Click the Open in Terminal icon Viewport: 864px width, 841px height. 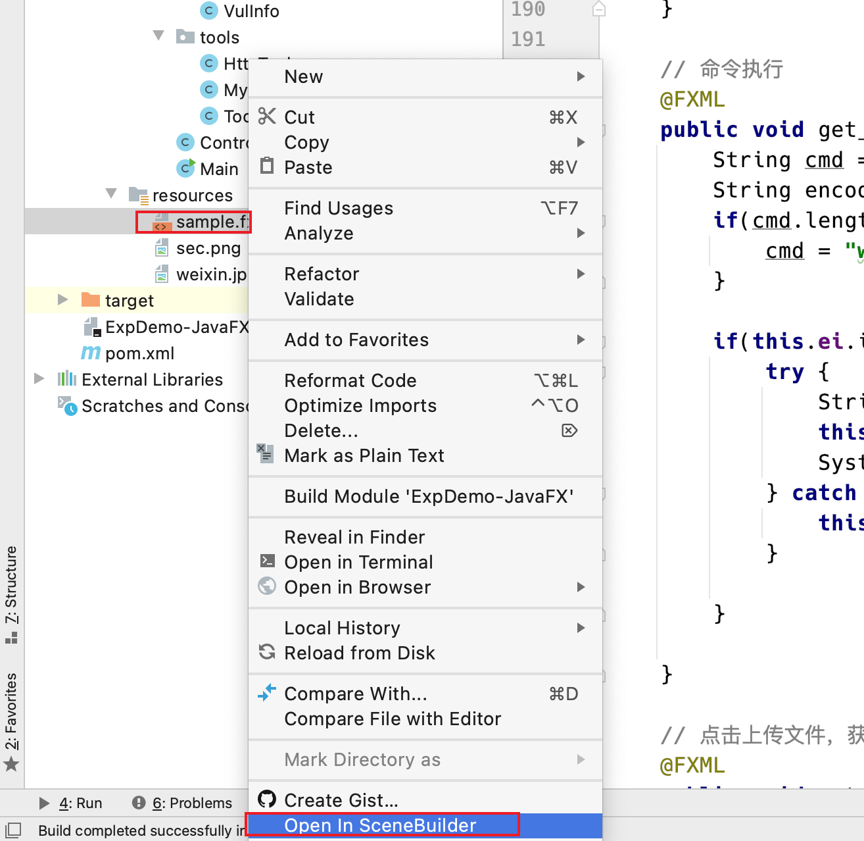coord(267,561)
